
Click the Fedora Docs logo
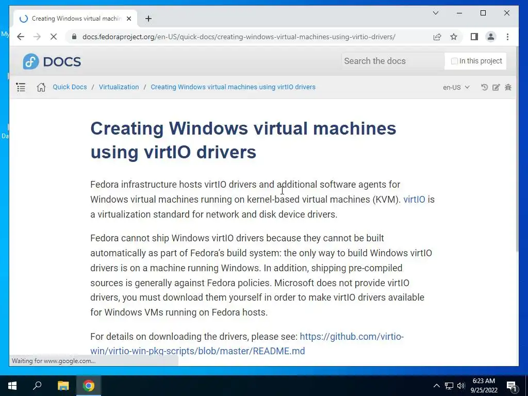[x=52, y=61]
